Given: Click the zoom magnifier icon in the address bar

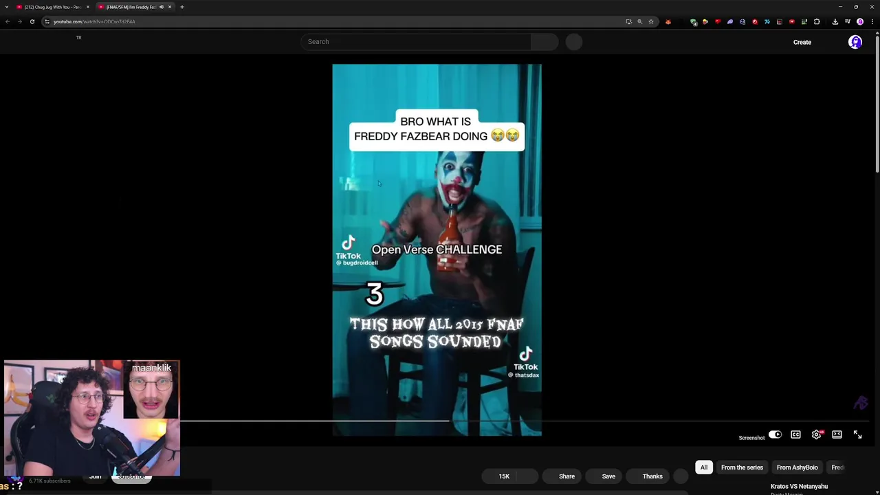Looking at the screenshot, I should (640, 21).
